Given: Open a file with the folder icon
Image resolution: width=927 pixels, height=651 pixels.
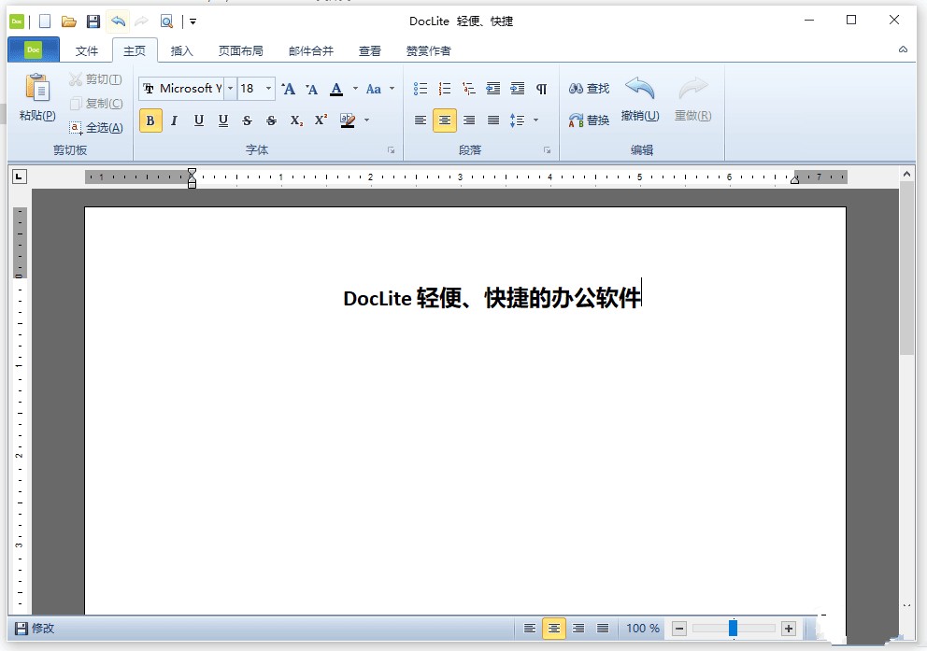Looking at the screenshot, I should pyautogui.click(x=69, y=21).
